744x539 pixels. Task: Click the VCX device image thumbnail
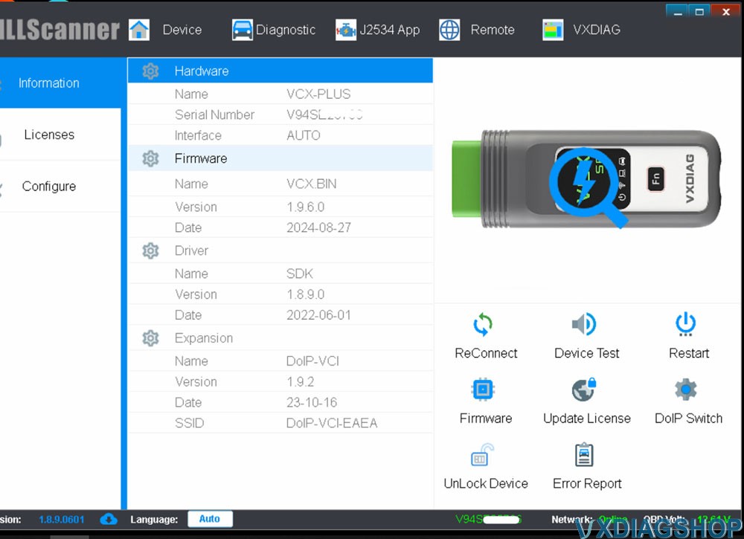point(586,180)
